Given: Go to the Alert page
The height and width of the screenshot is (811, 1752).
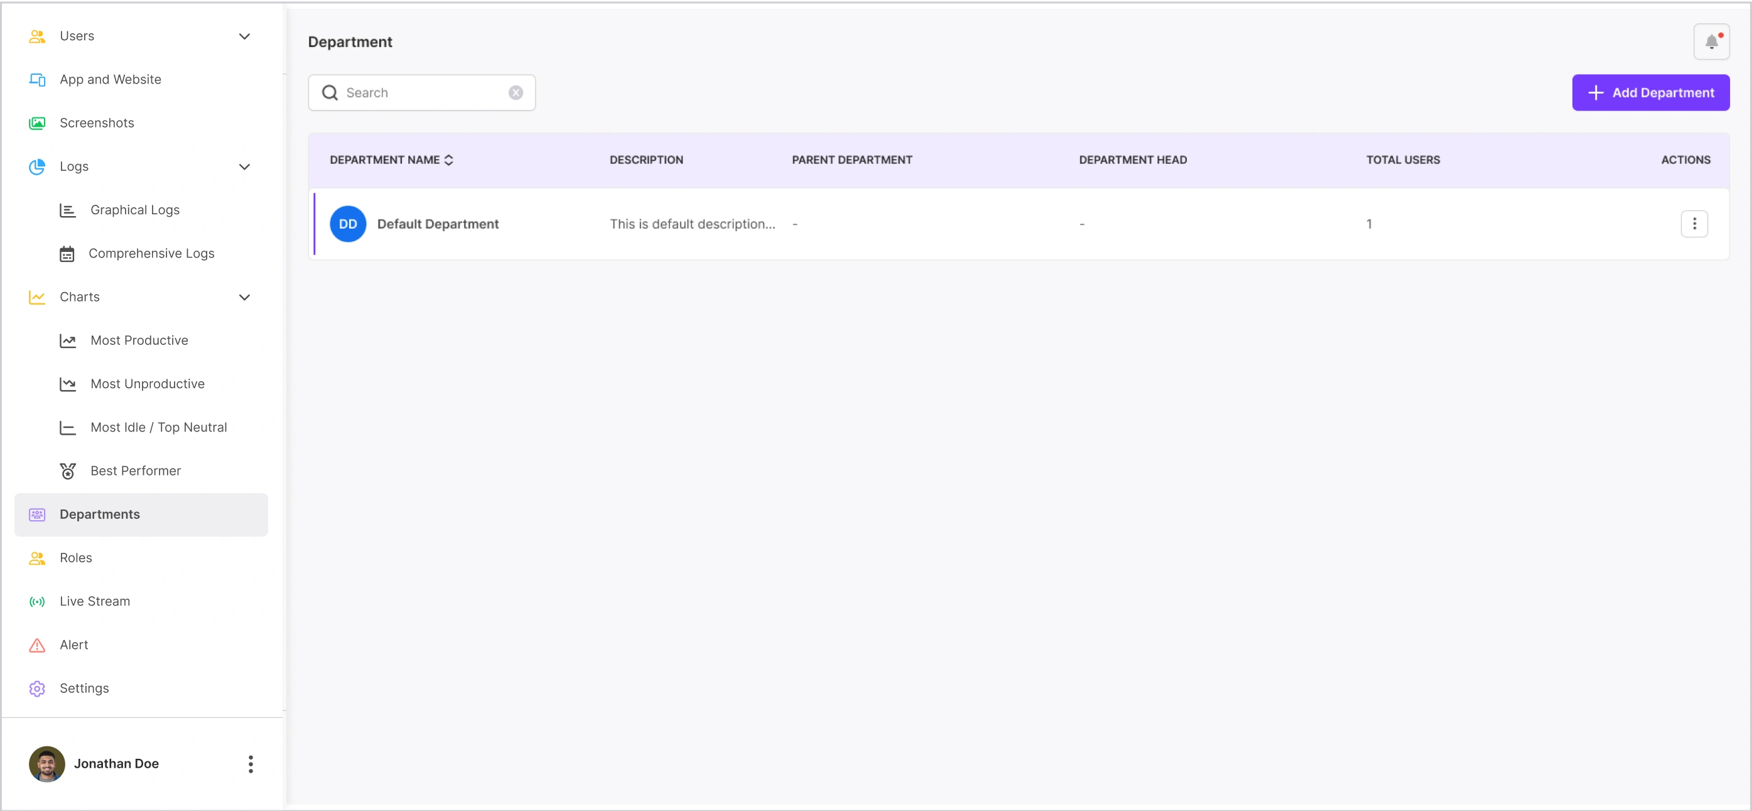Looking at the screenshot, I should point(141,646).
